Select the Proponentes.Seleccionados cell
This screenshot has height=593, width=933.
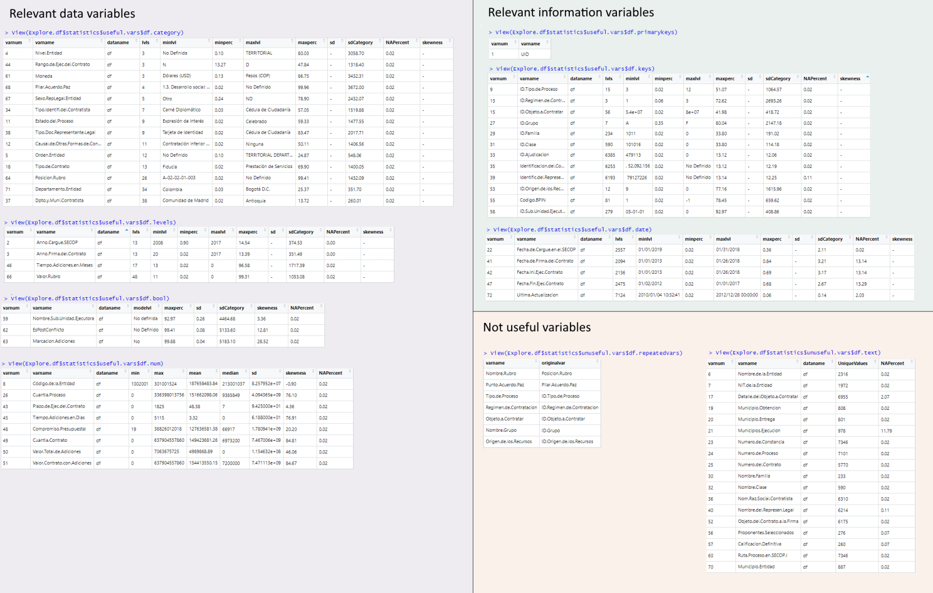[x=766, y=533]
